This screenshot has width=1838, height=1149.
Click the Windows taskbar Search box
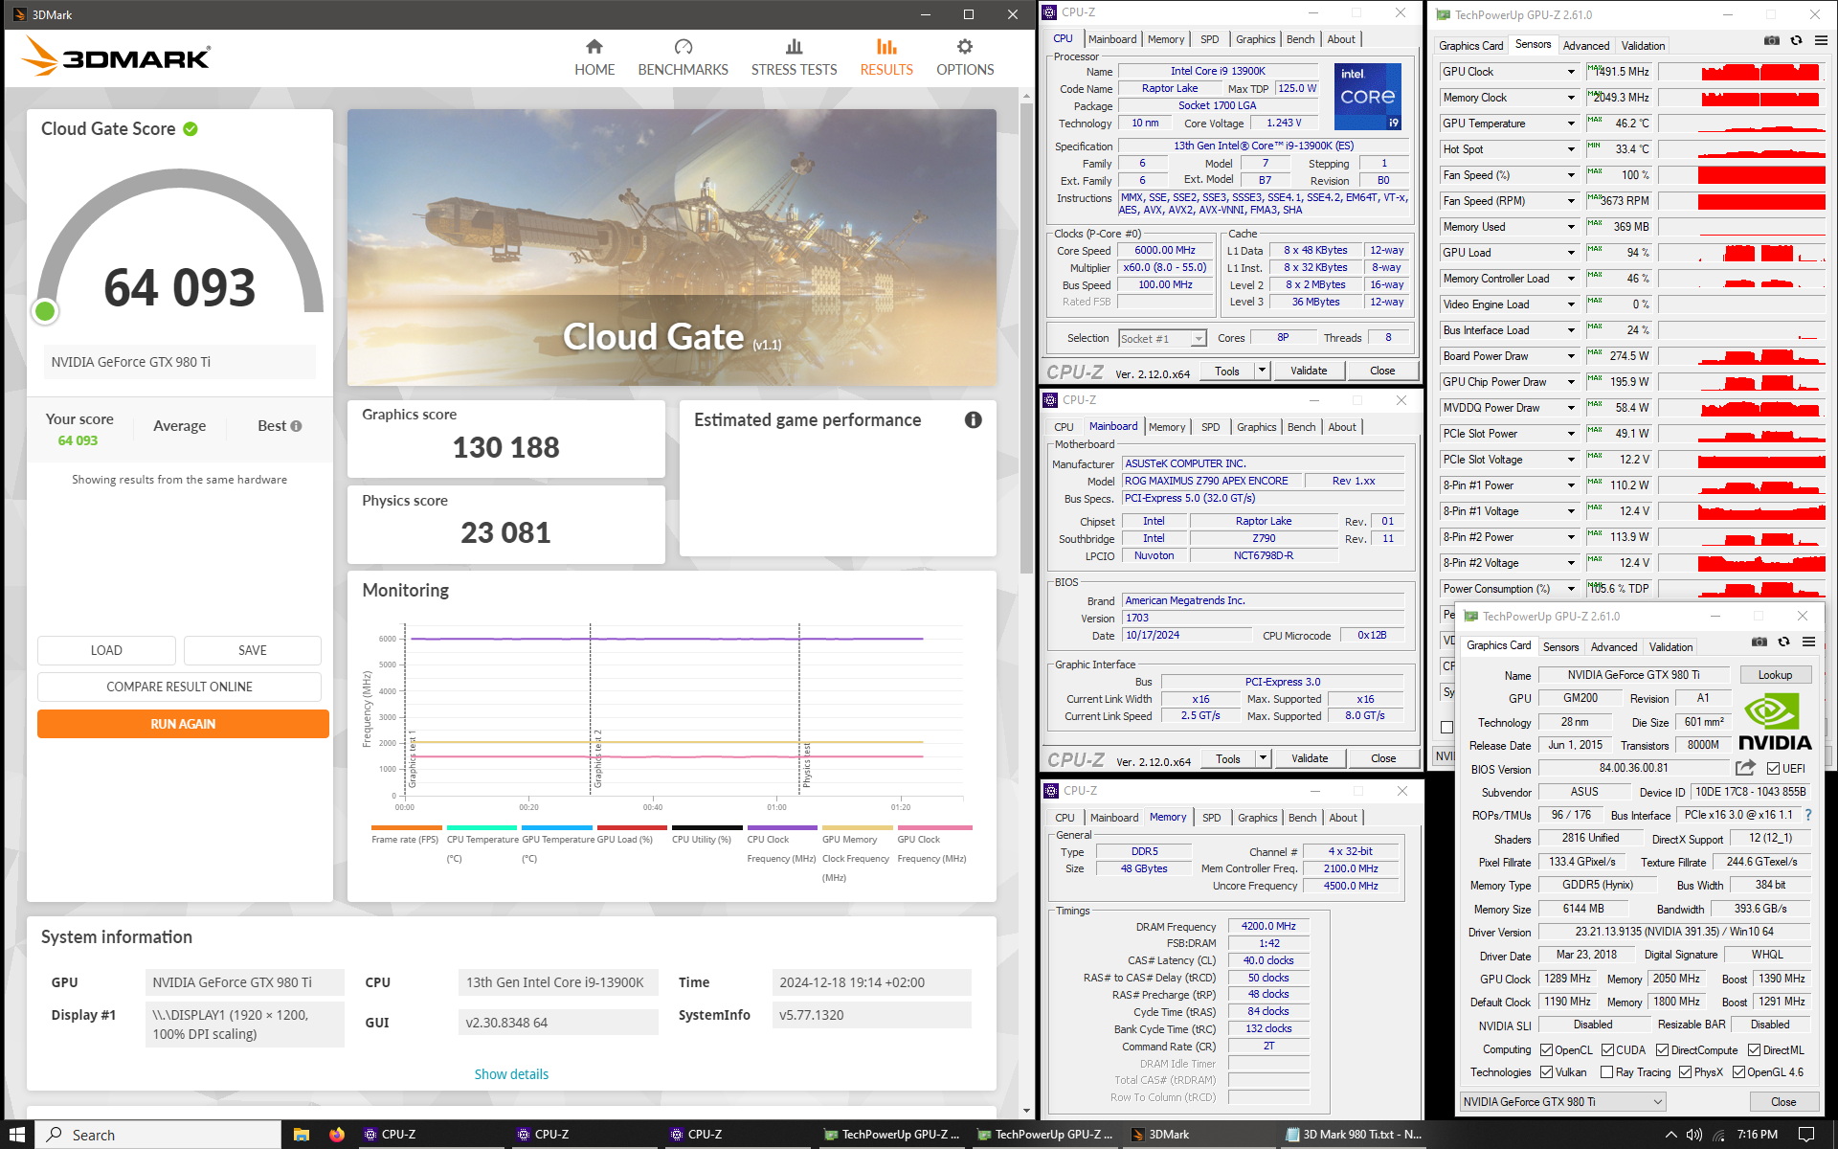pos(159,1135)
